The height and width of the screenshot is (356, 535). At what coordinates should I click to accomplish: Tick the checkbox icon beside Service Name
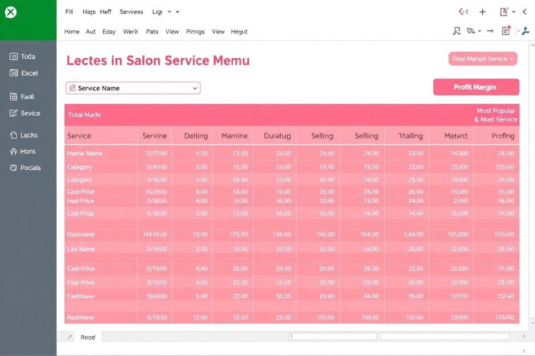pos(73,88)
